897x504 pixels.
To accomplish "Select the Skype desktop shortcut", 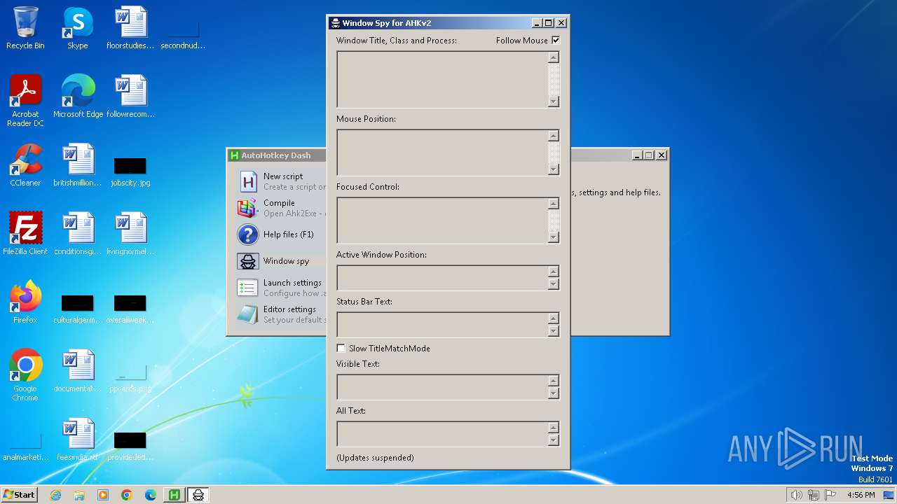I will click(78, 28).
